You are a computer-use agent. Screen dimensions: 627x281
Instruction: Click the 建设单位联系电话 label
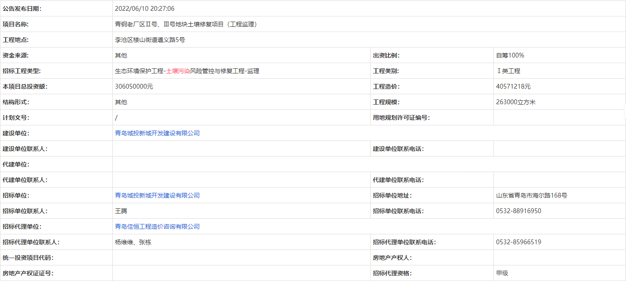(x=398, y=149)
